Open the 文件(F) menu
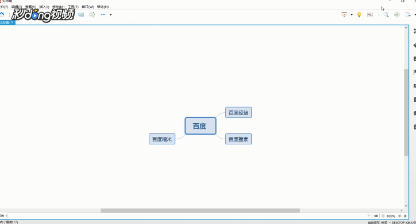416x224 pixels. click(3, 7)
